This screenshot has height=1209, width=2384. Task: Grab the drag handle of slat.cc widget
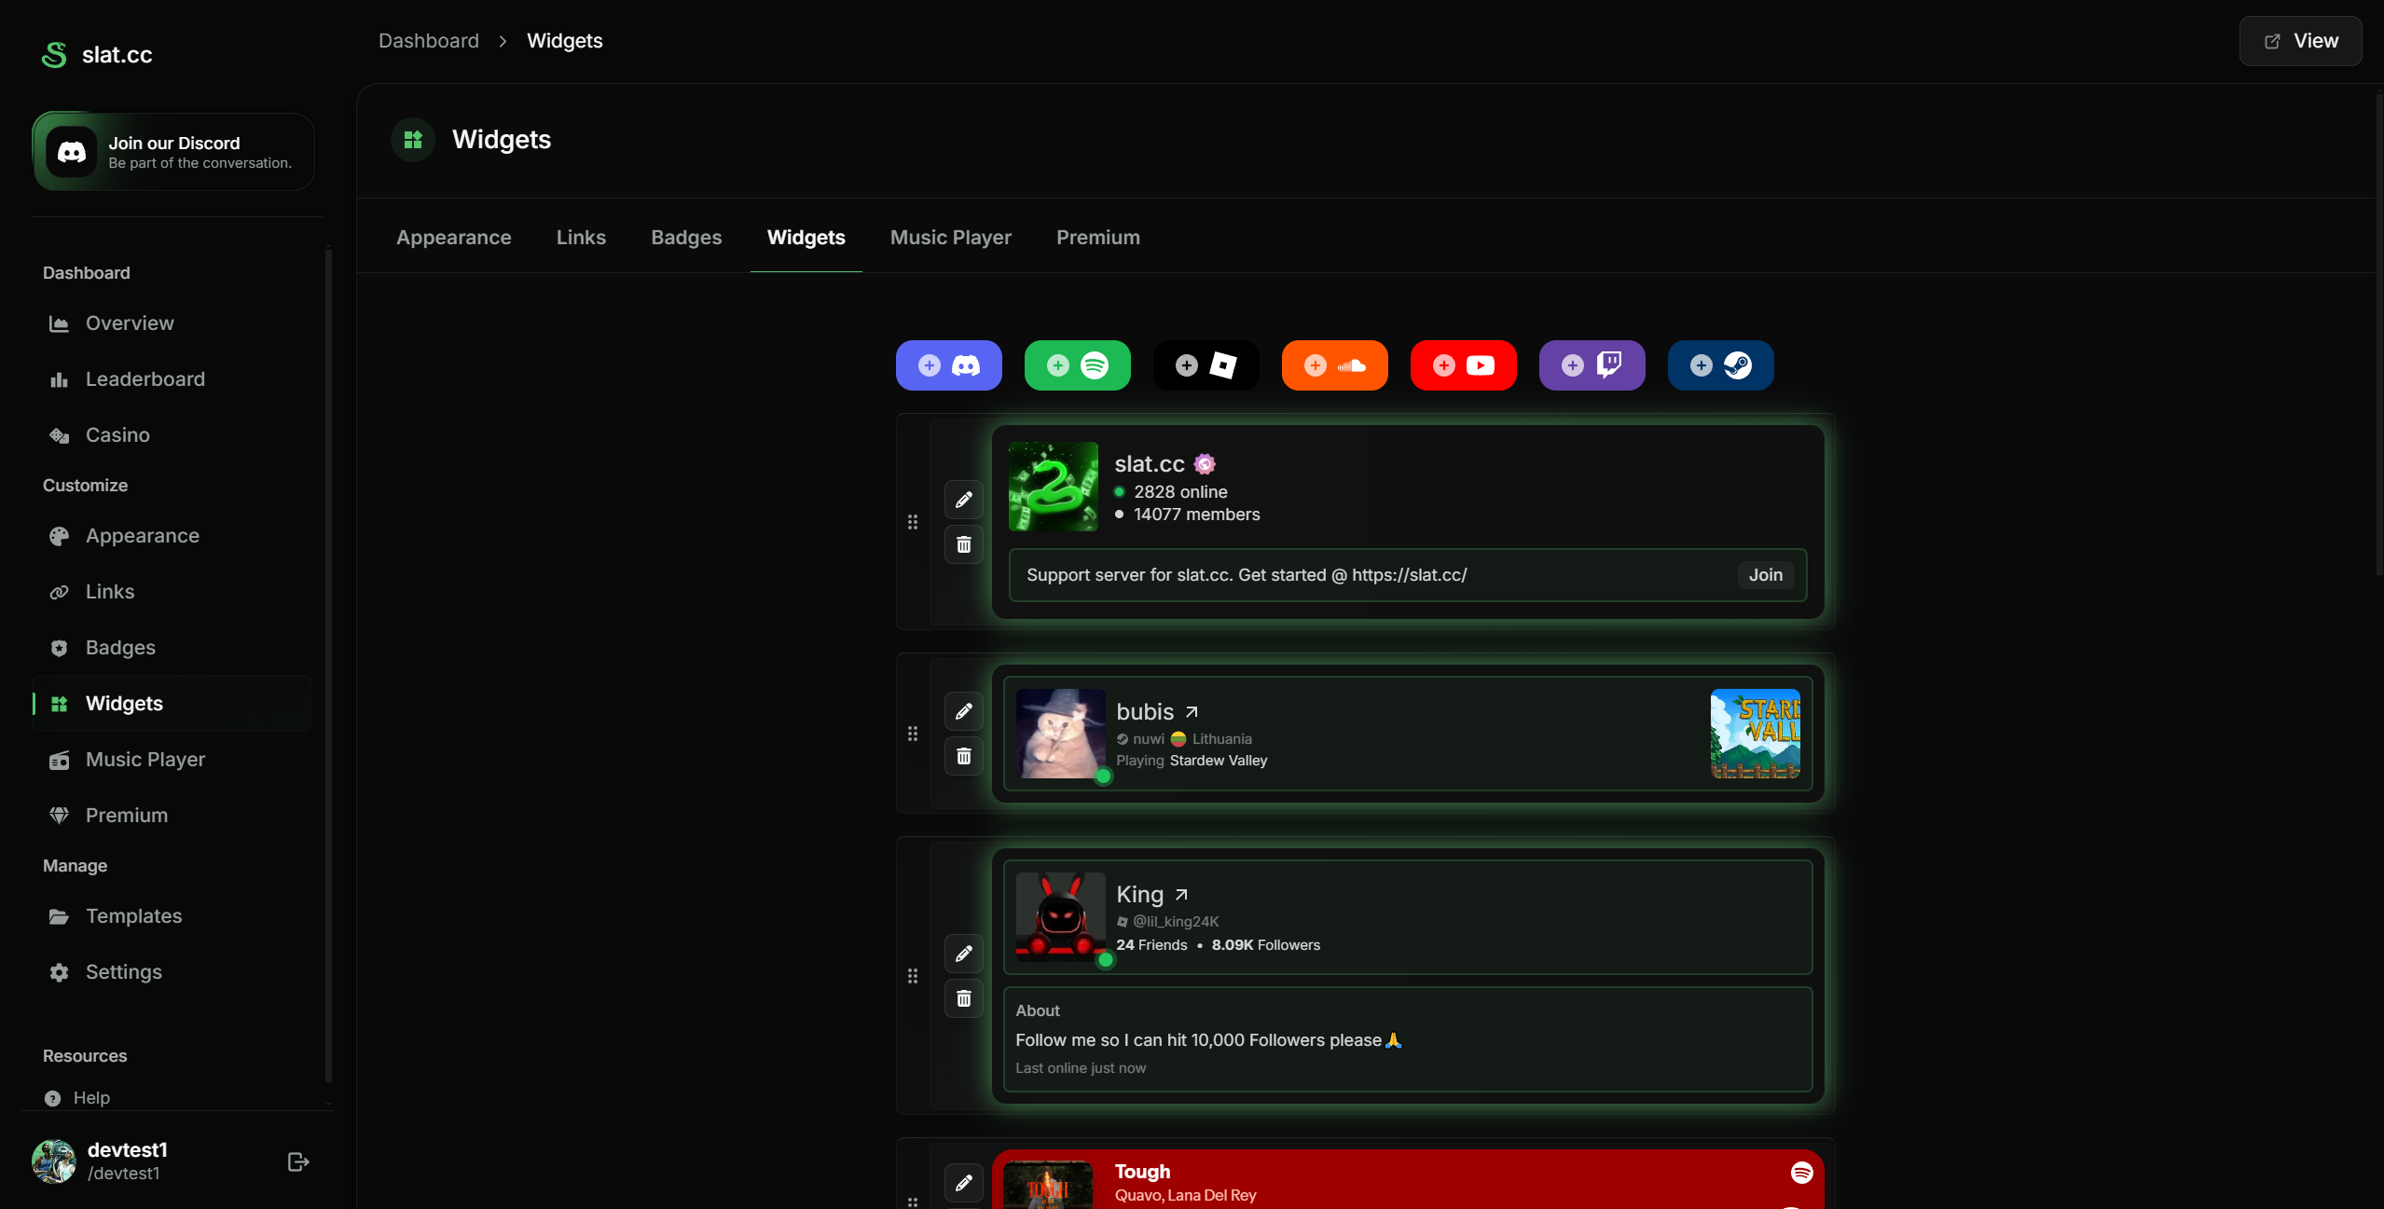(x=913, y=522)
